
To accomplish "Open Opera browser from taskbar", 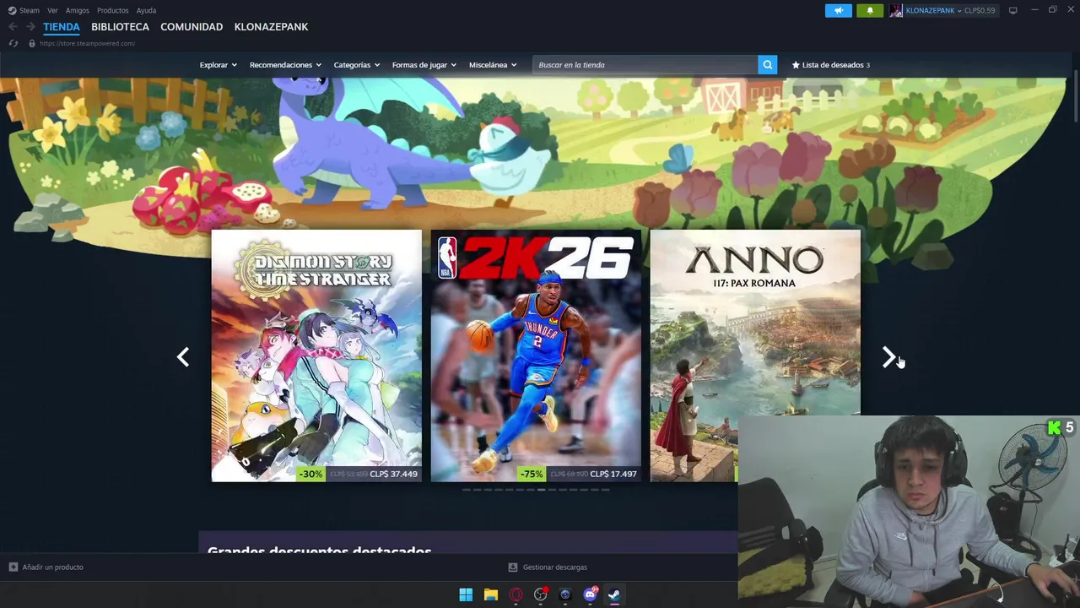I will click(516, 594).
